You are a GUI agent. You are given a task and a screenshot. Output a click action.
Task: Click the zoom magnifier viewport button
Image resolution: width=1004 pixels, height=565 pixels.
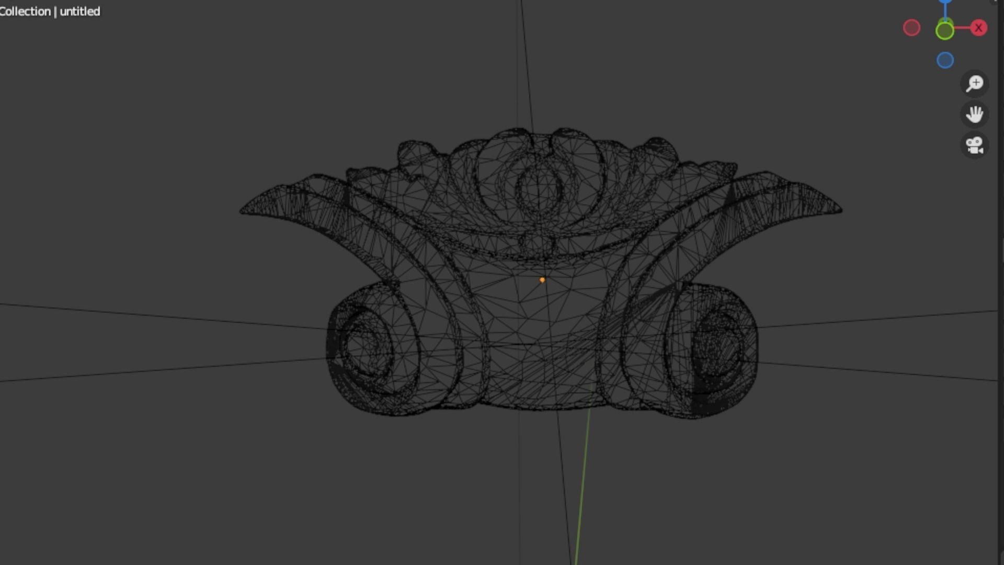975,84
